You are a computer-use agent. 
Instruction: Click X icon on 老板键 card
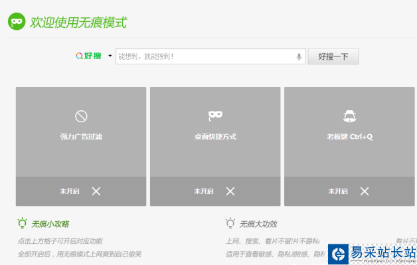point(365,191)
